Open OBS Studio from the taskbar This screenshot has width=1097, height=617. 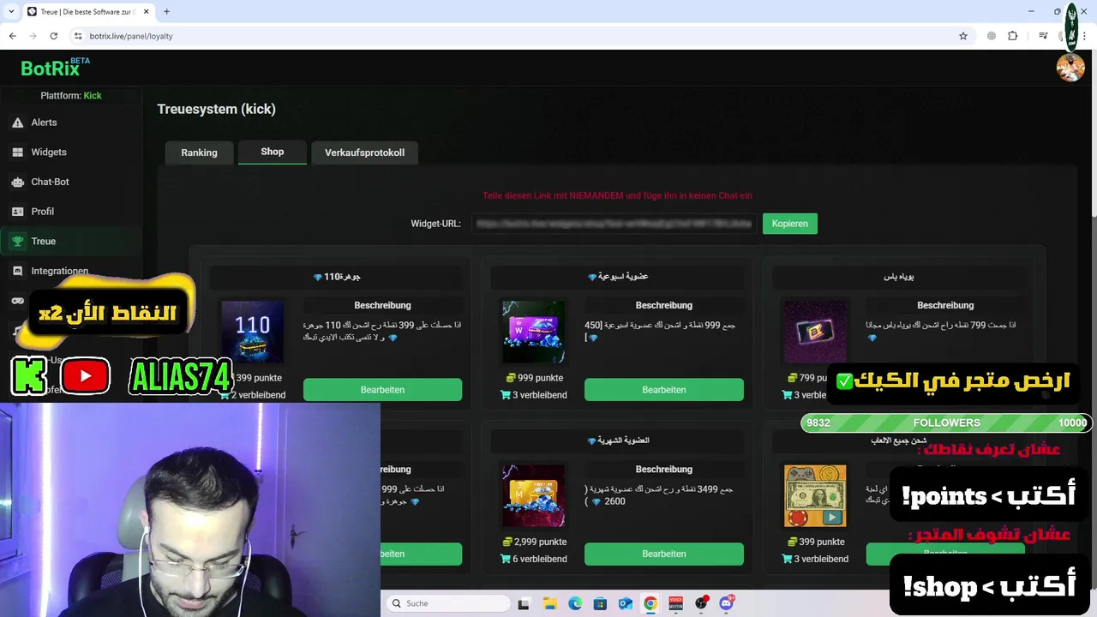click(701, 603)
